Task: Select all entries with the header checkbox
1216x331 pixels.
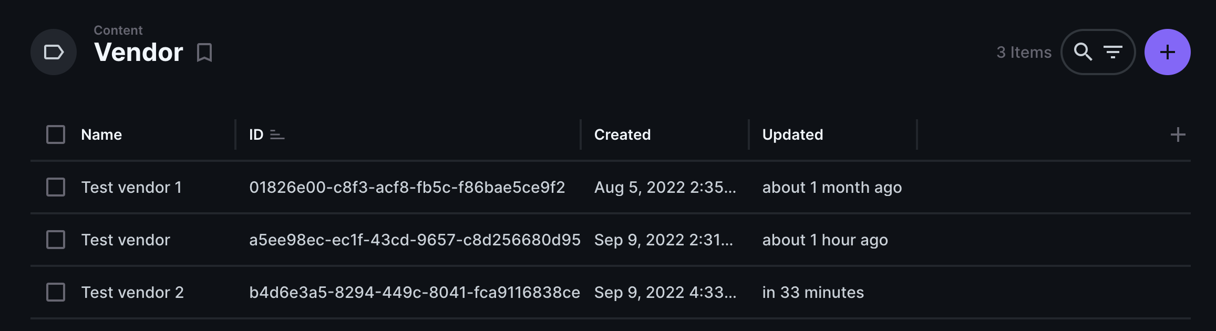Action: [x=55, y=135]
